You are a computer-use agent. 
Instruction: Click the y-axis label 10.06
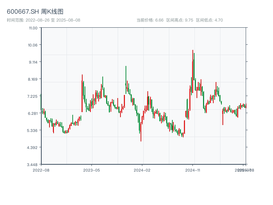coord(33,45)
